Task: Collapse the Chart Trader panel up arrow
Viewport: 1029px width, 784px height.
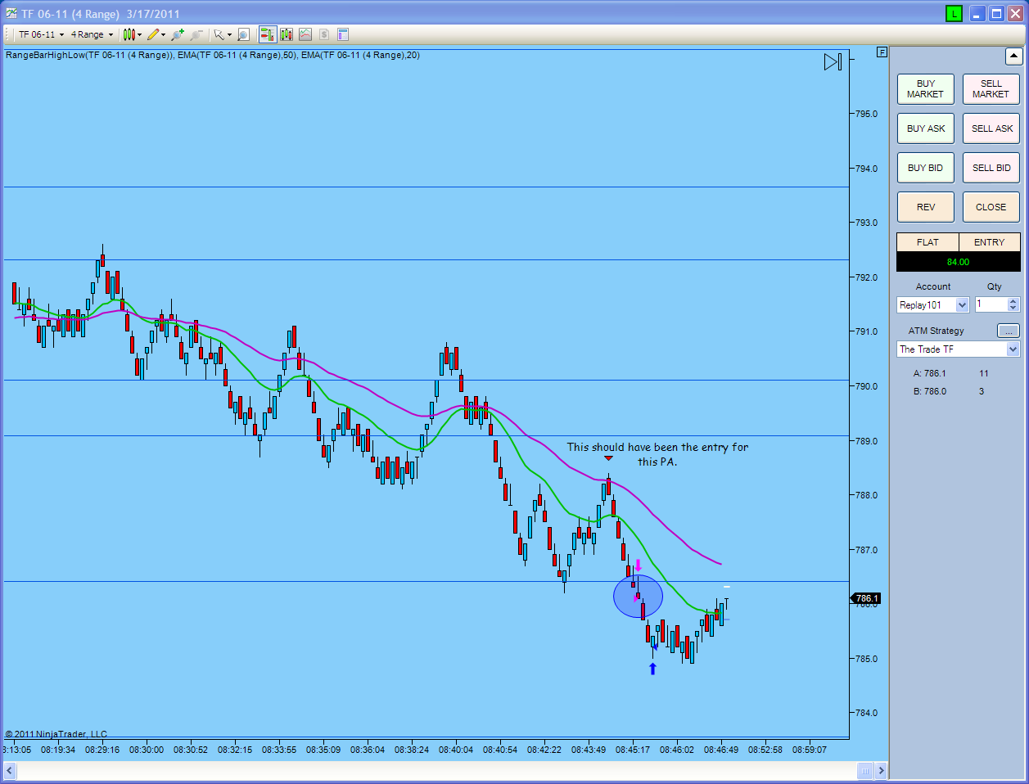Action: 1013,56
